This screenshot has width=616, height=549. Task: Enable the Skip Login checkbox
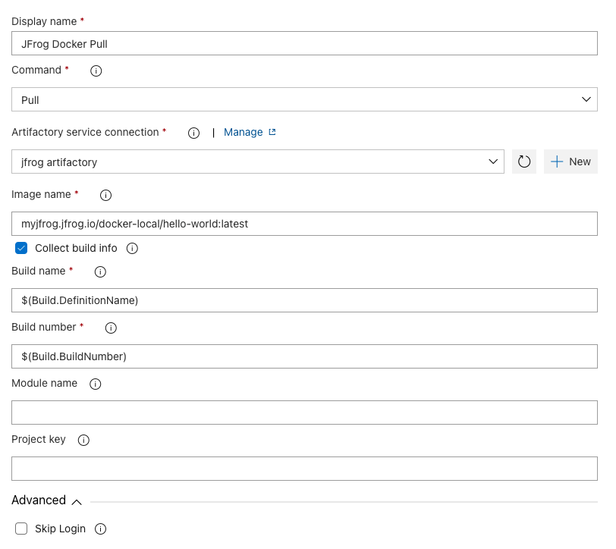click(x=21, y=529)
